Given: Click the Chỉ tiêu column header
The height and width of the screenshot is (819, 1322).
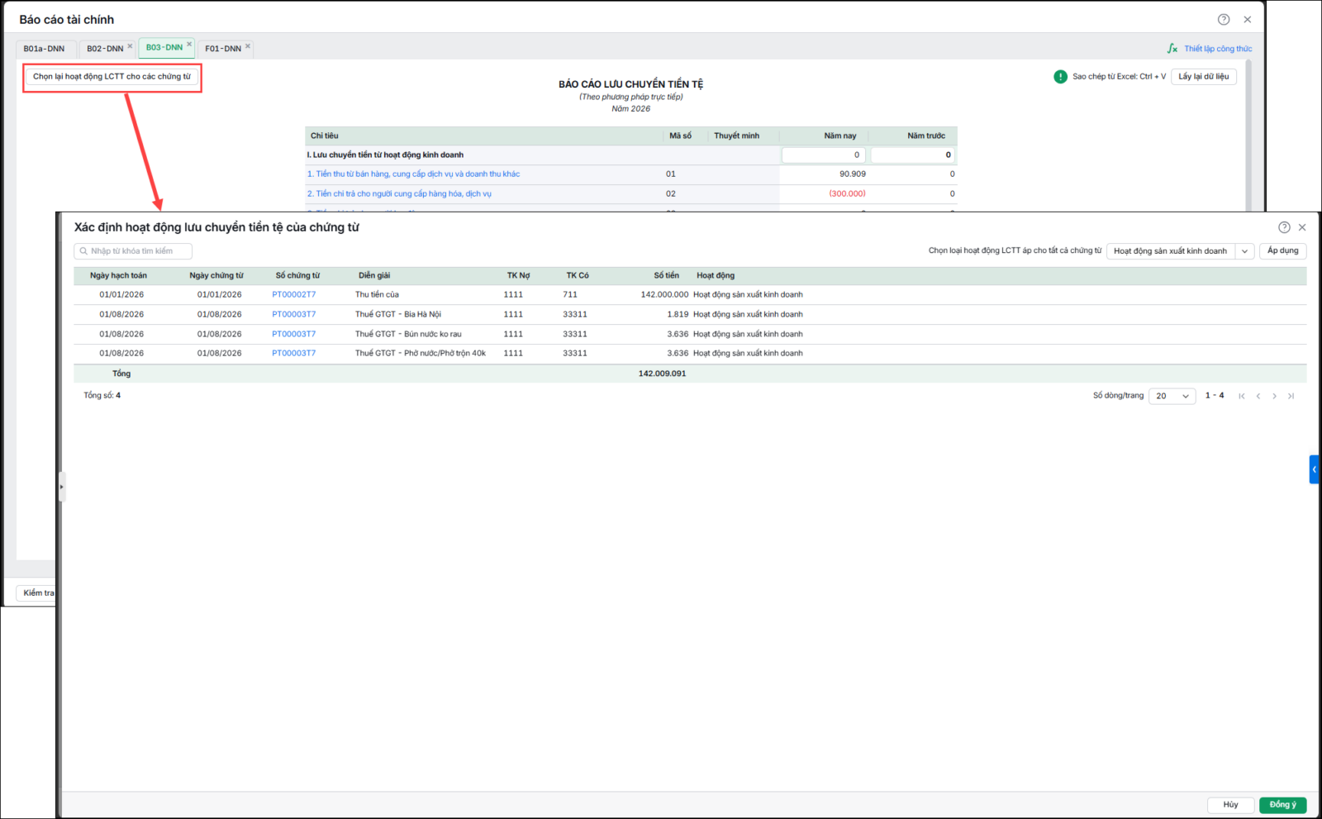Looking at the screenshot, I should (325, 136).
